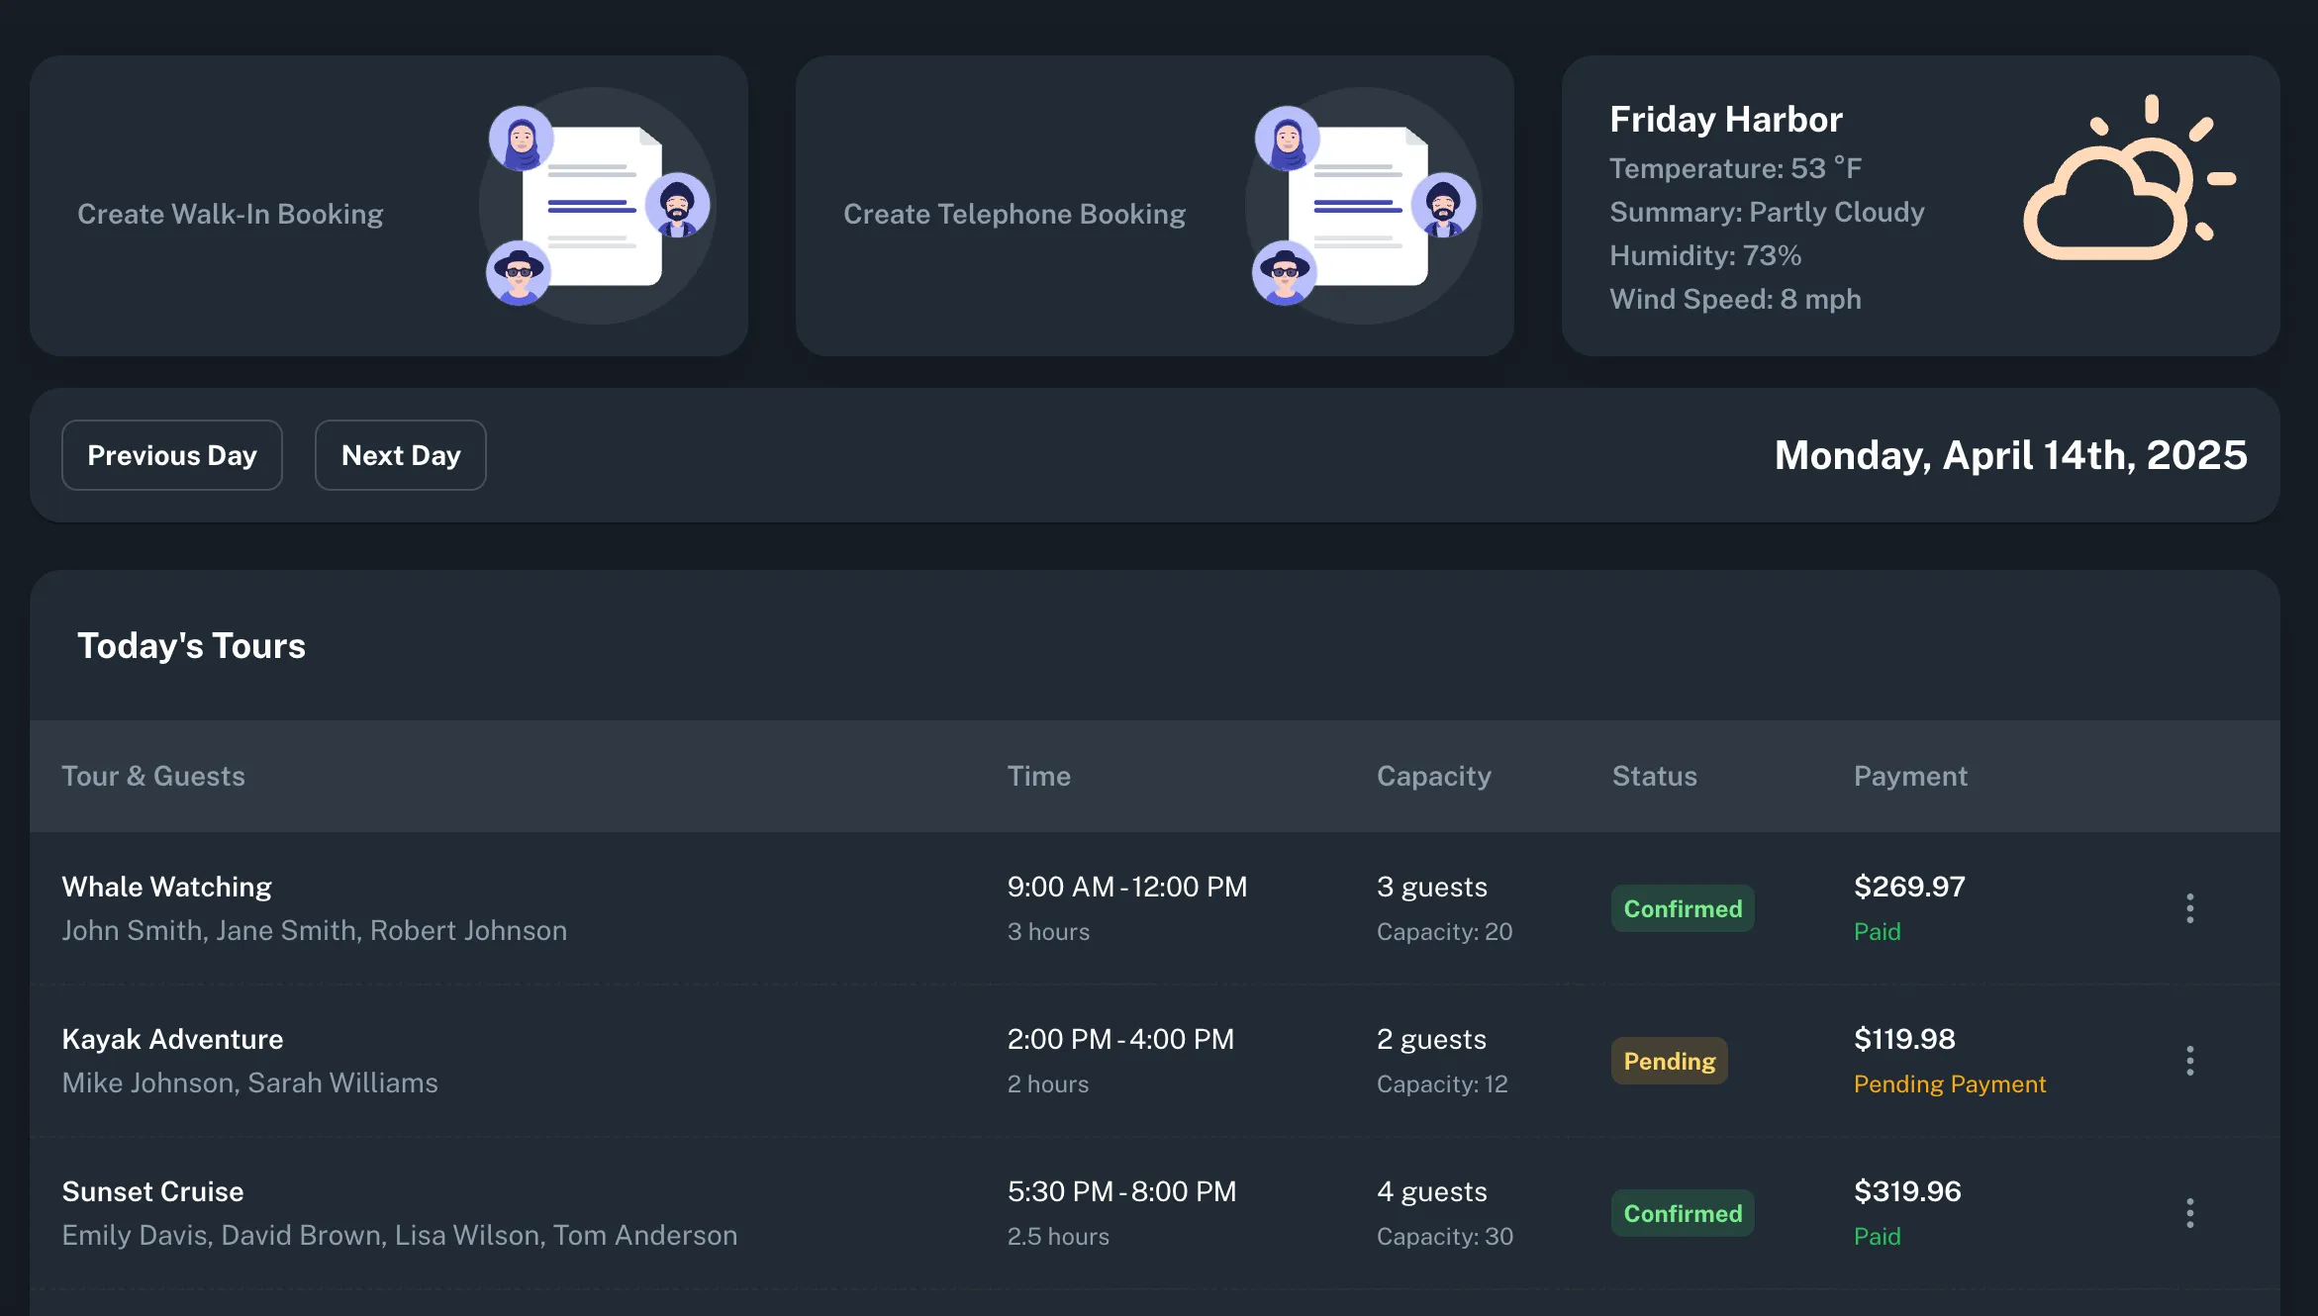Toggle the Confirmed badge on Sunset Cruise
The height and width of the screenshot is (1316, 2318).
click(1682, 1213)
